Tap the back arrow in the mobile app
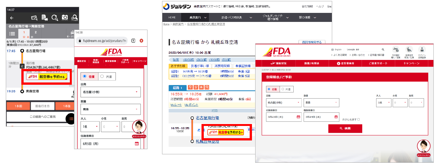436x163 pixels. click(12, 18)
